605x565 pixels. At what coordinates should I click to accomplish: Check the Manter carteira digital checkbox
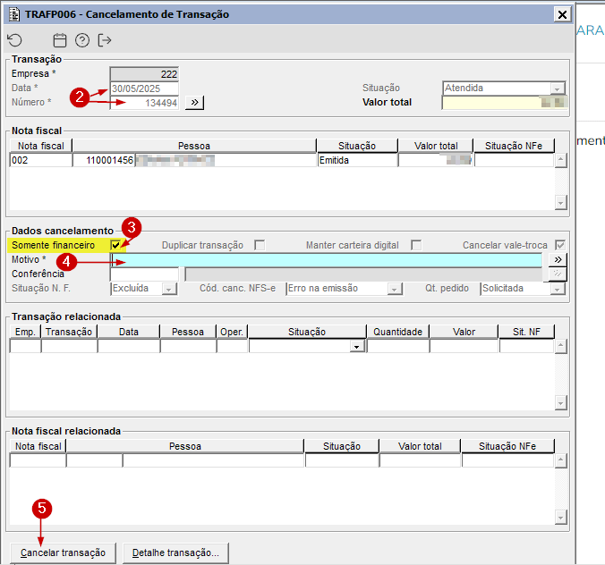(x=416, y=245)
